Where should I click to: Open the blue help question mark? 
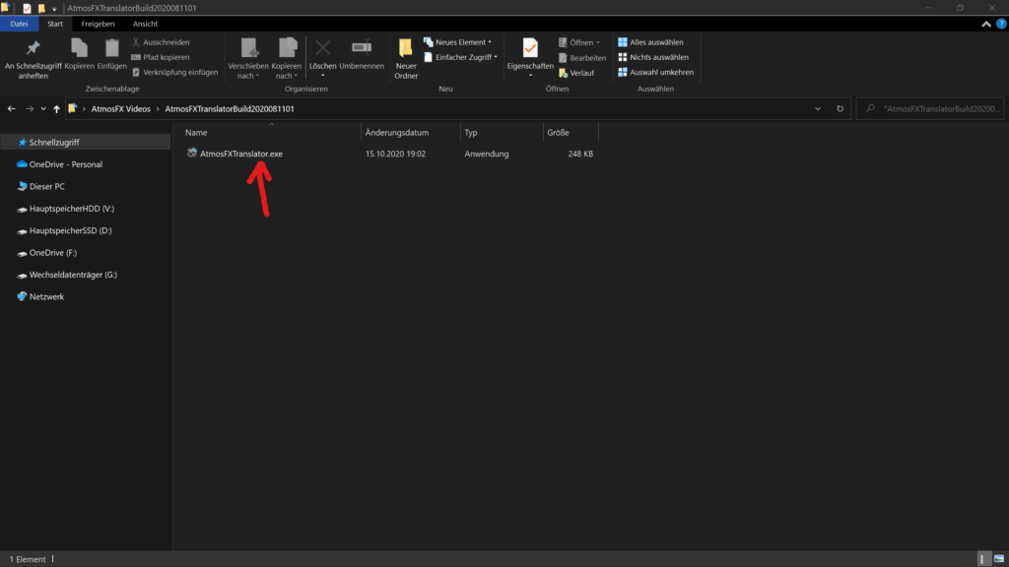[x=1001, y=24]
